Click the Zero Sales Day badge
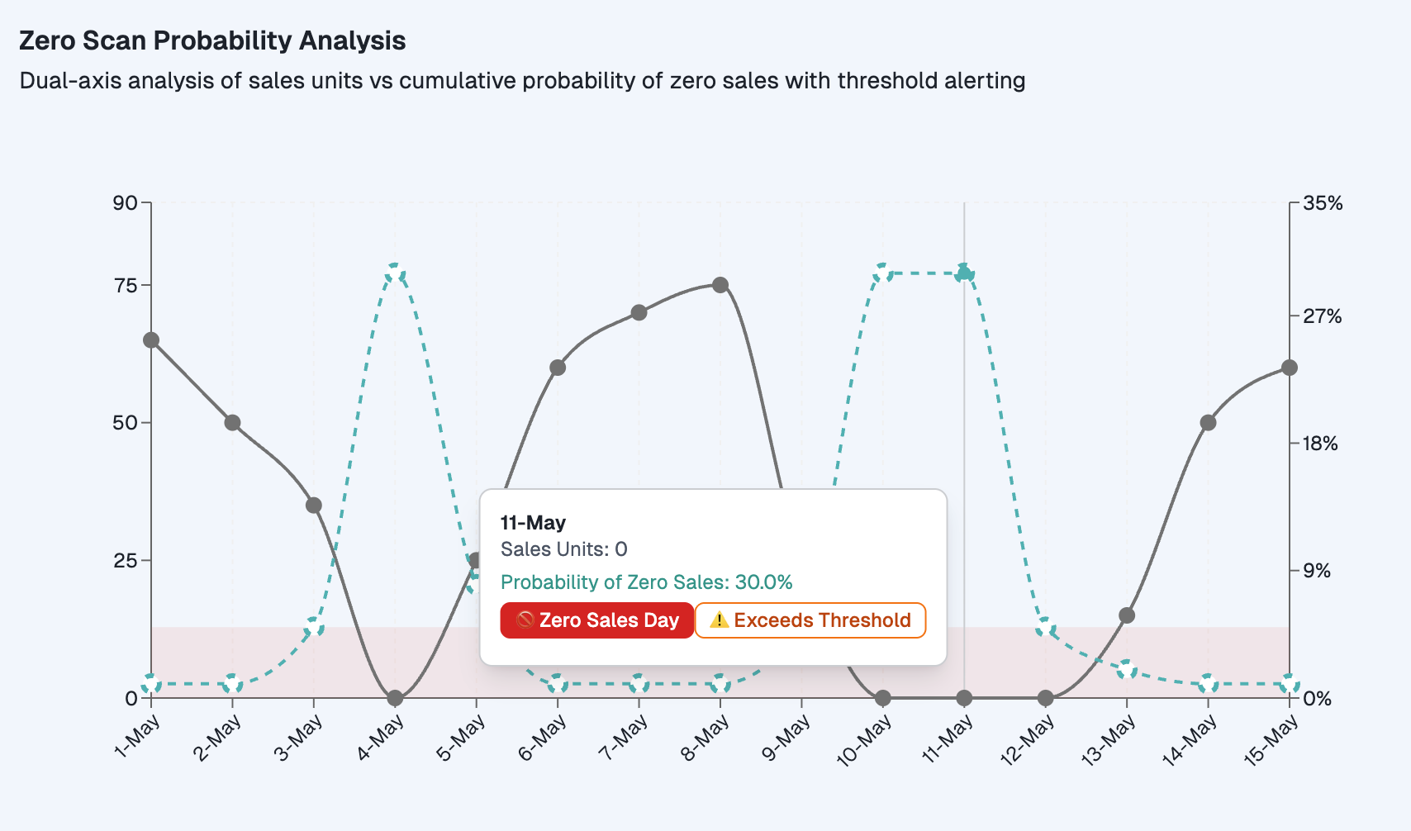This screenshot has width=1411, height=831. point(597,620)
